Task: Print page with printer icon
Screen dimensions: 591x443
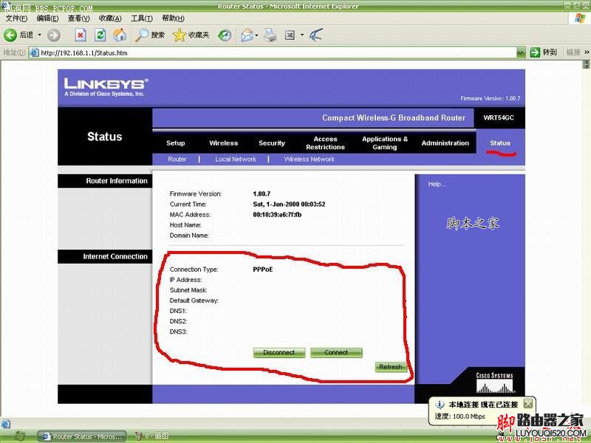Action: pyautogui.click(x=270, y=35)
